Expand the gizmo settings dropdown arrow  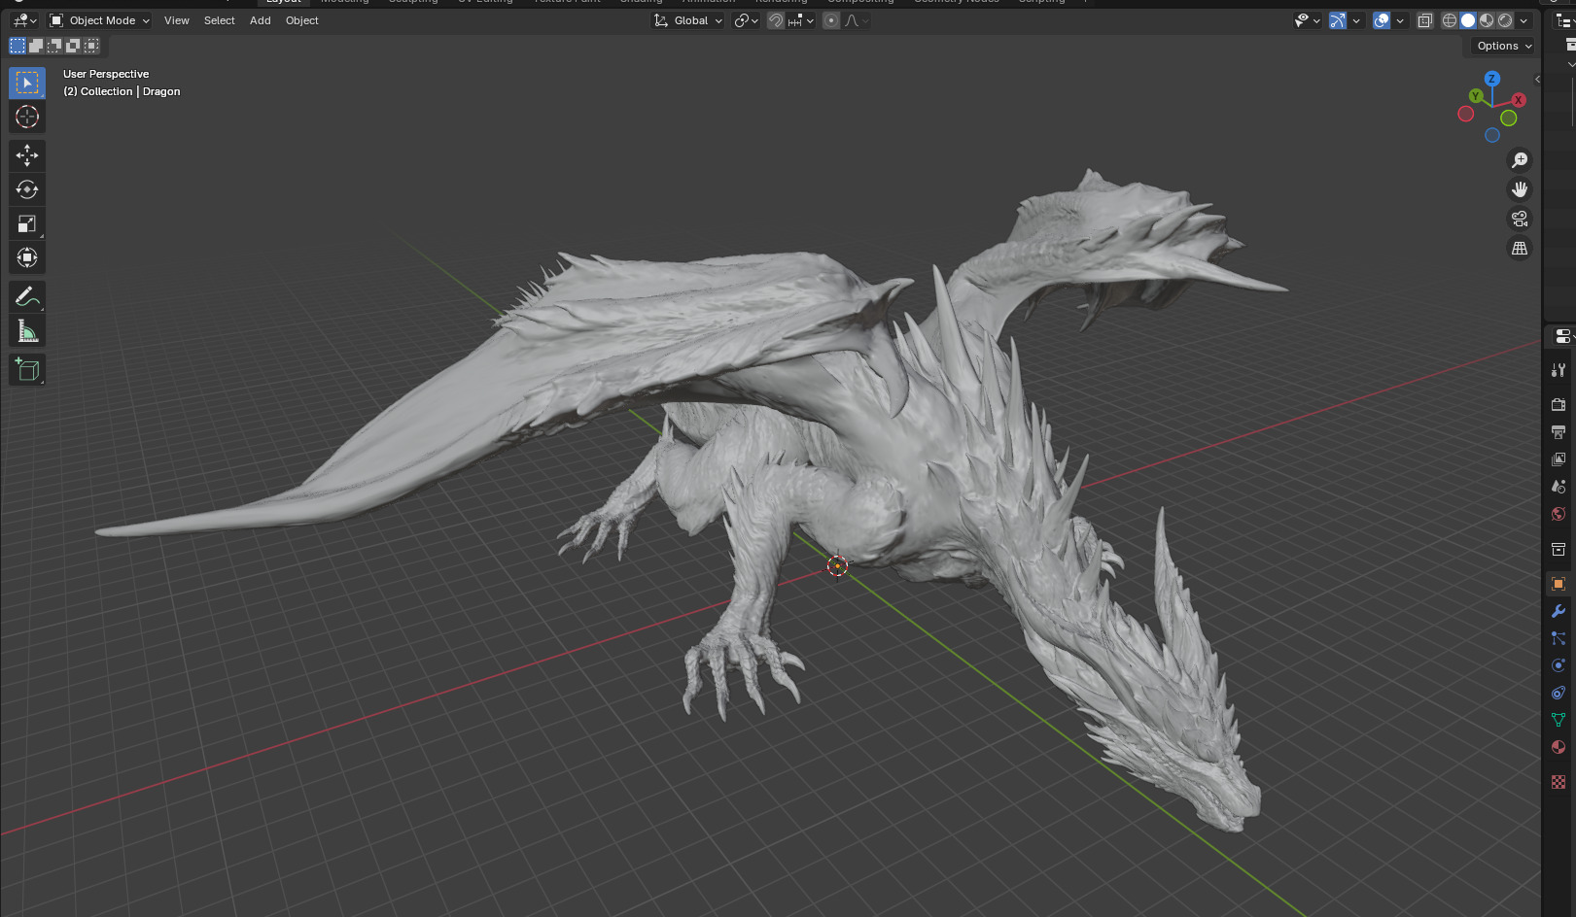1356,20
